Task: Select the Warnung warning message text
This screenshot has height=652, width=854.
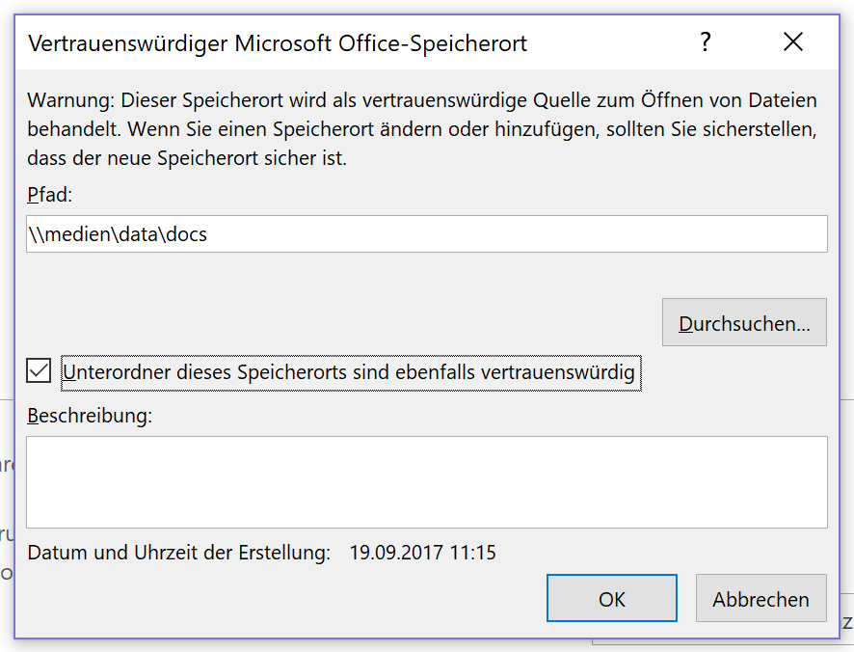Action: [422, 129]
